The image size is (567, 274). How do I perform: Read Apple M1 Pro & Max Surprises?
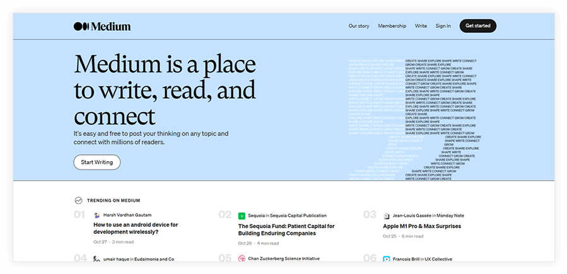point(422,226)
